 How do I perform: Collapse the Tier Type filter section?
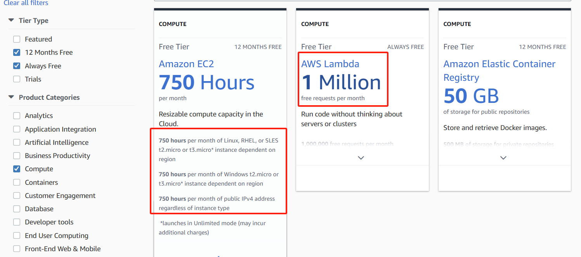coord(11,21)
